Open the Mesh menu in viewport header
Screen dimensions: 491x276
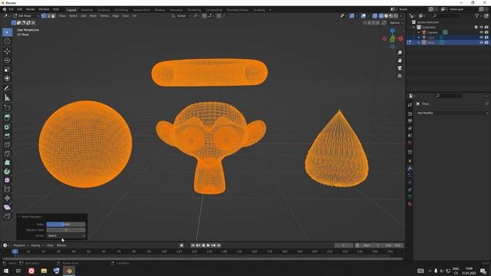(x=93, y=15)
